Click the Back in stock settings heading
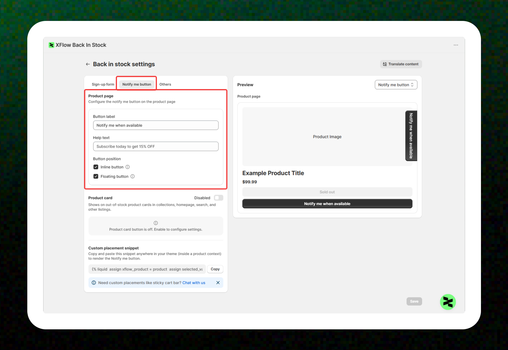The width and height of the screenshot is (508, 350). point(124,64)
